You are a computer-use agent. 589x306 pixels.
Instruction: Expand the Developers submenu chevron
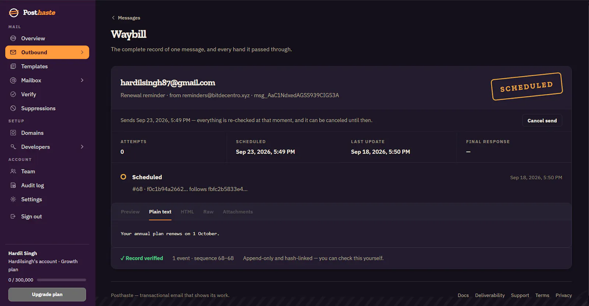coord(82,147)
